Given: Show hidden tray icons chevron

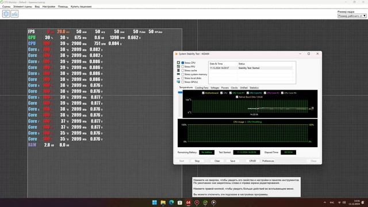Looking at the screenshot, I should coord(325,202).
